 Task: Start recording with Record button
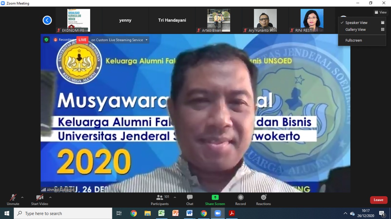coord(240,200)
